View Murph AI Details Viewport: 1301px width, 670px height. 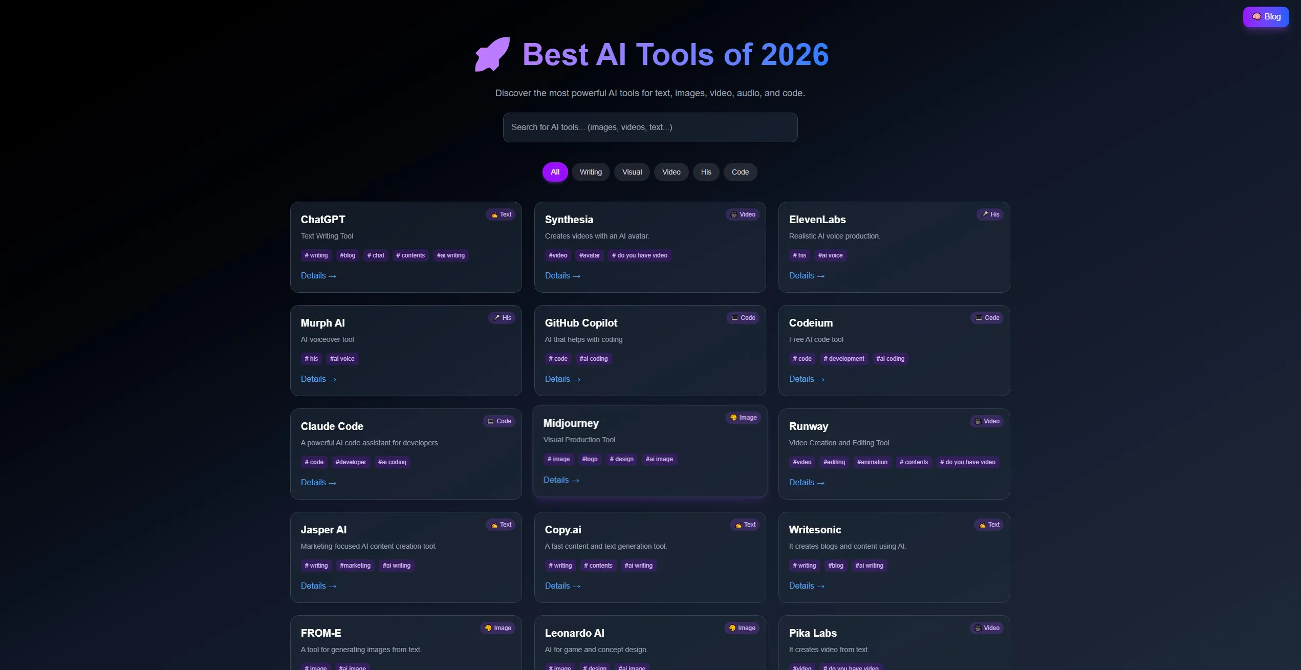pyautogui.click(x=318, y=379)
